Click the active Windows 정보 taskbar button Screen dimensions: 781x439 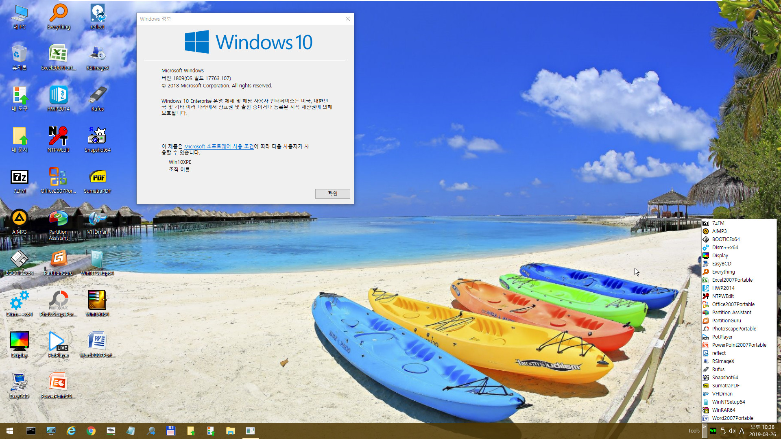[x=250, y=431]
